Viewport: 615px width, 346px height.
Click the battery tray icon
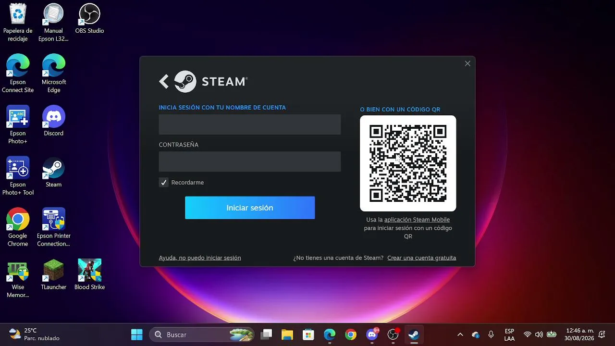point(552,334)
